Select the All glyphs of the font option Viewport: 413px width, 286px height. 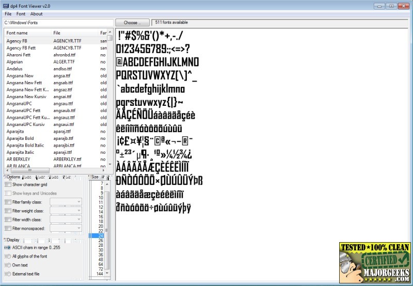click(7, 256)
